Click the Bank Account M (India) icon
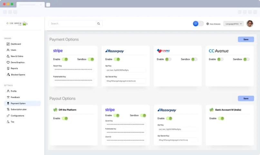 tap(211, 110)
